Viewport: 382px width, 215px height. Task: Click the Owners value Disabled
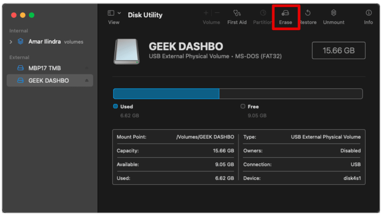[350, 151]
